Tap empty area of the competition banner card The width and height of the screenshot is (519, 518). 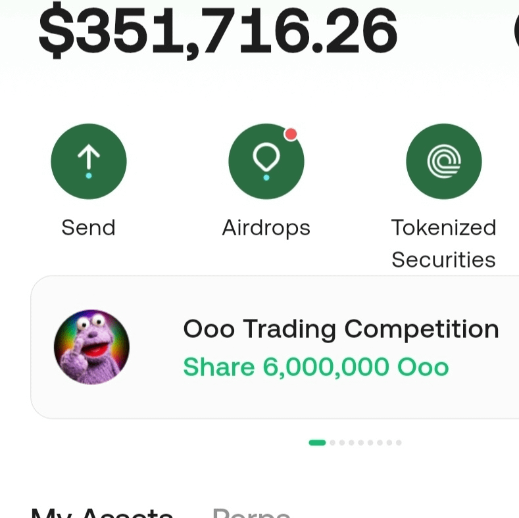(x=298, y=402)
